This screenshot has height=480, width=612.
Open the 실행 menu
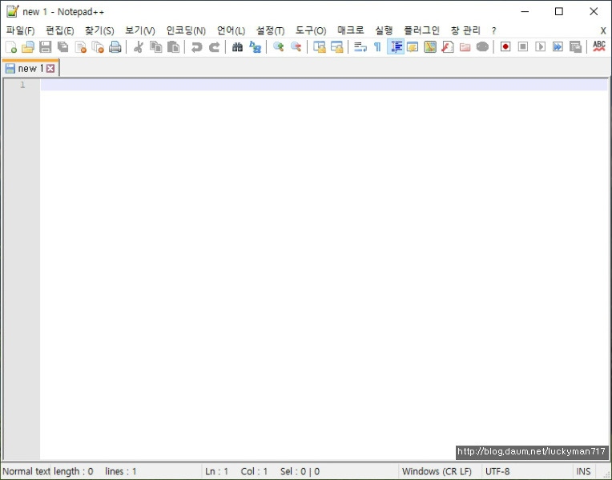[x=384, y=30]
